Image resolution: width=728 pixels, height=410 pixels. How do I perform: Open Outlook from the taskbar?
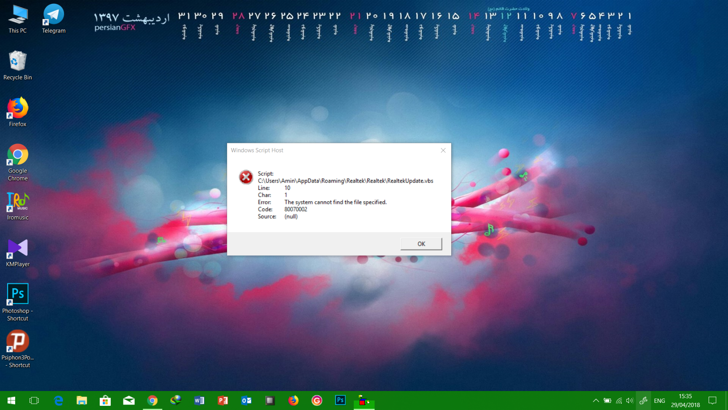point(246,400)
